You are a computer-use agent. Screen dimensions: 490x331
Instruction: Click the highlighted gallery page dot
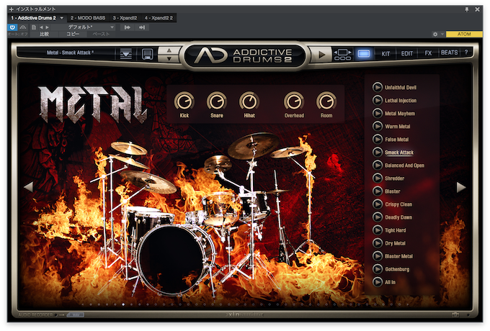pos(123,304)
